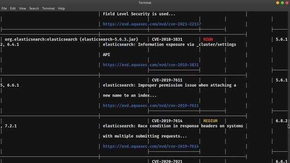This screenshot has width=290, height=163.
Task: Open the cve-2018-3831 aquasec link
Action: click(x=151, y=65)
